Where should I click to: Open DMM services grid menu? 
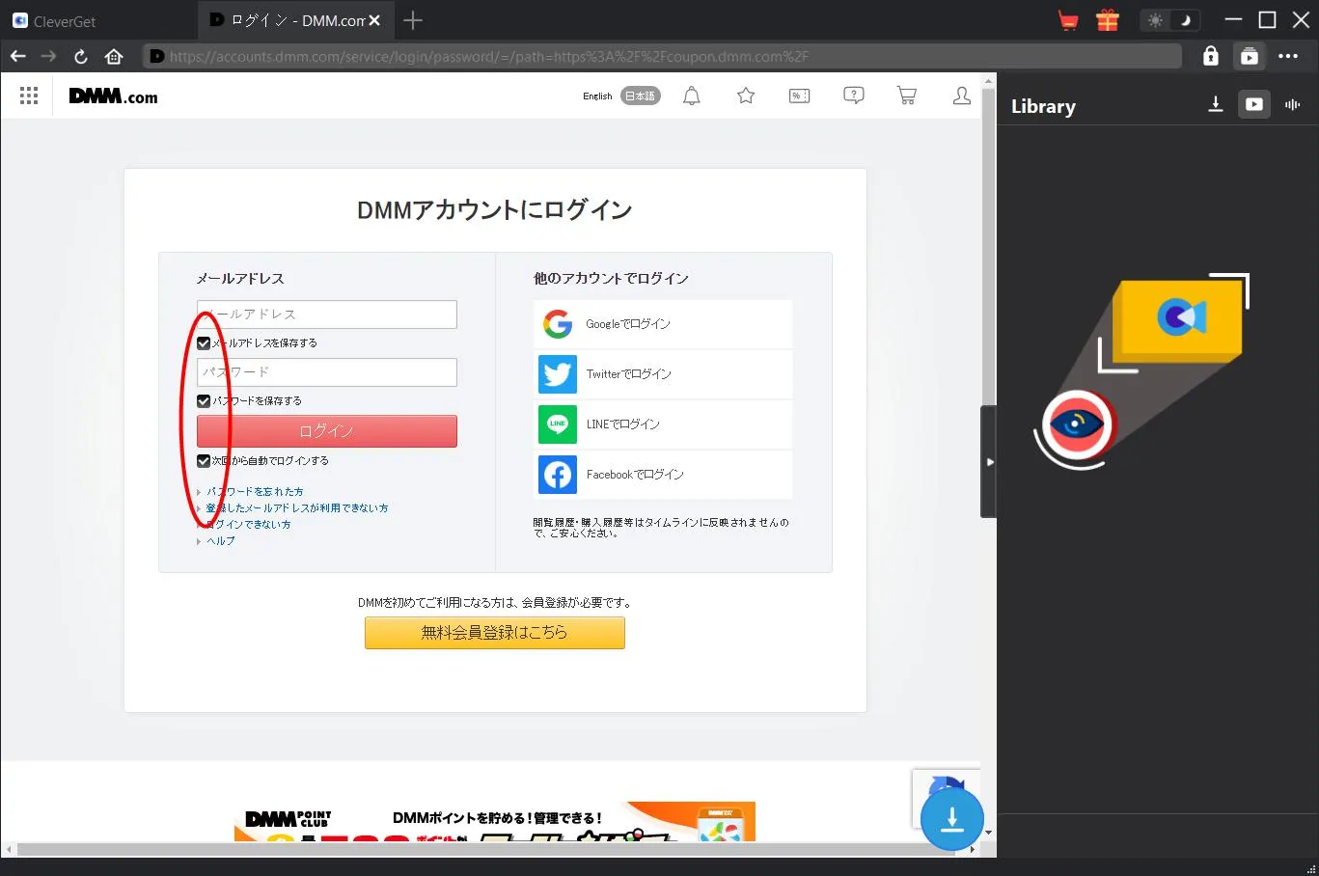[29, 96]
